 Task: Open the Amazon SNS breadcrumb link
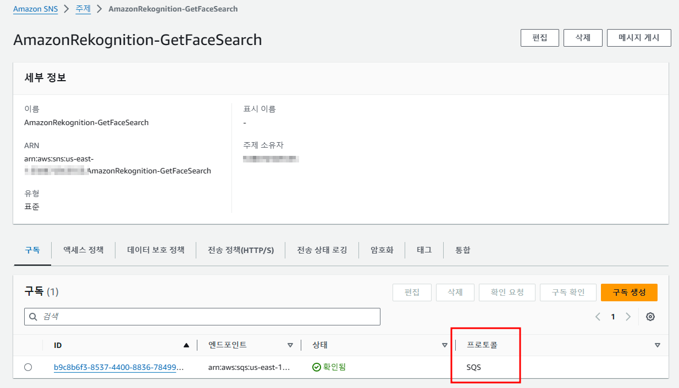[36, 9]
